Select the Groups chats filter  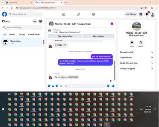pos(22,35)
